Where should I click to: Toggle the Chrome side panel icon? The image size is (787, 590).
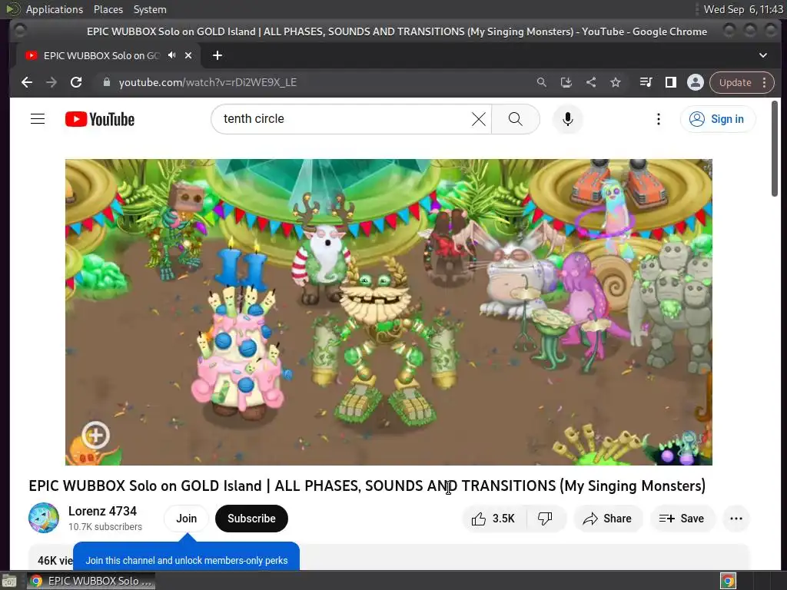670,82
